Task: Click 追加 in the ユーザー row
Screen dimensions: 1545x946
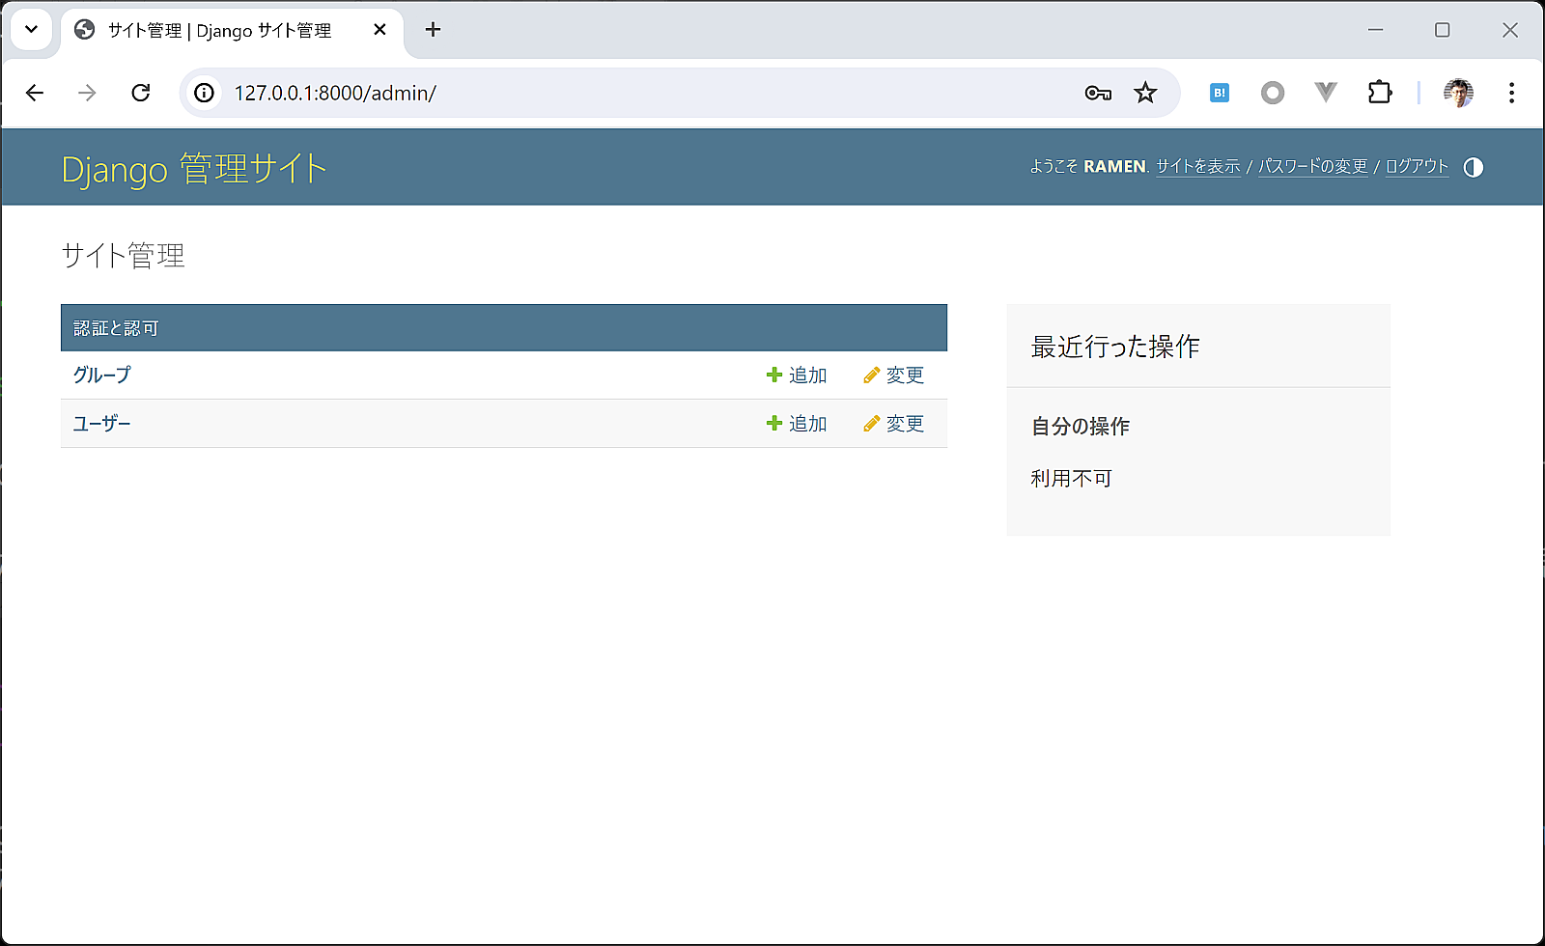Action: pos(797,423)
